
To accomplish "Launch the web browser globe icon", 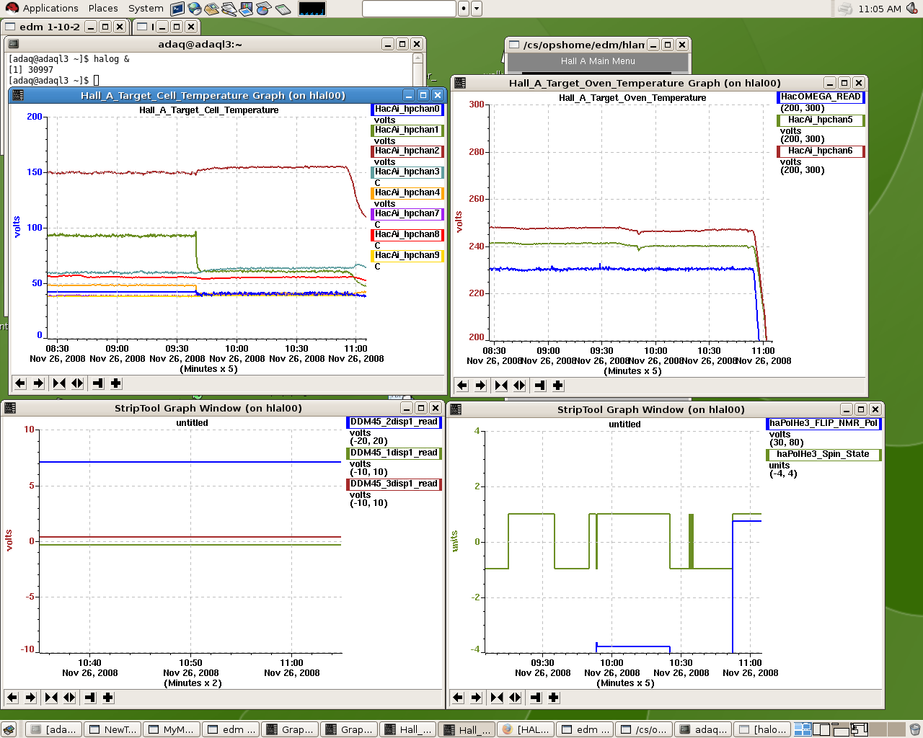I will tap(195, 9).
